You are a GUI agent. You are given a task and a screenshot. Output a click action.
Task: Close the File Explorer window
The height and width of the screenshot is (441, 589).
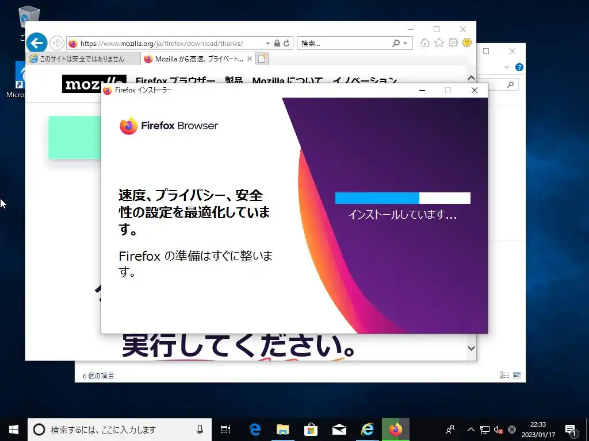pos(512,51)
